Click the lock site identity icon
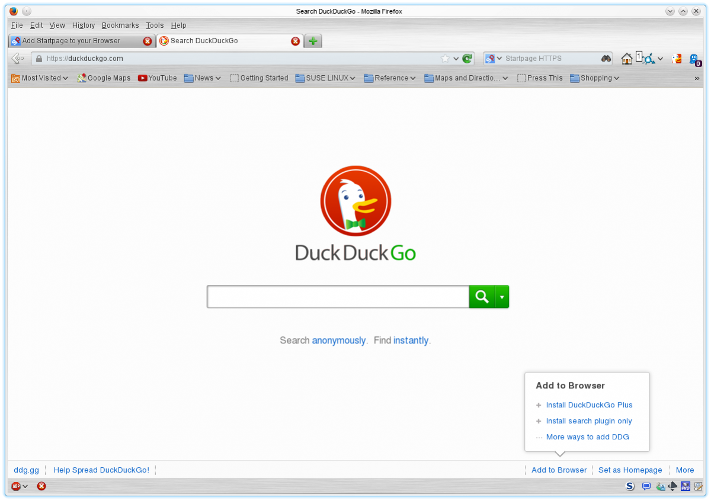Screen dimensions: 711x501 coord(39,59)
